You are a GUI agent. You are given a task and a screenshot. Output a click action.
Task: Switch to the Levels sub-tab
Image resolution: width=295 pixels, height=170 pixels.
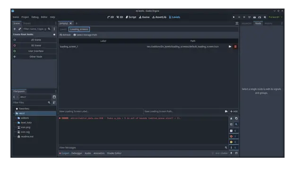coord(63,29)
